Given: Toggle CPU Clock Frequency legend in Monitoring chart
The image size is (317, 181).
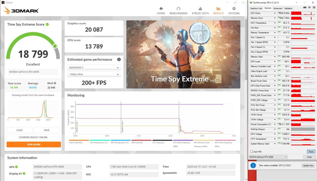Looking at the screenshot, I should tap(183, 143).
